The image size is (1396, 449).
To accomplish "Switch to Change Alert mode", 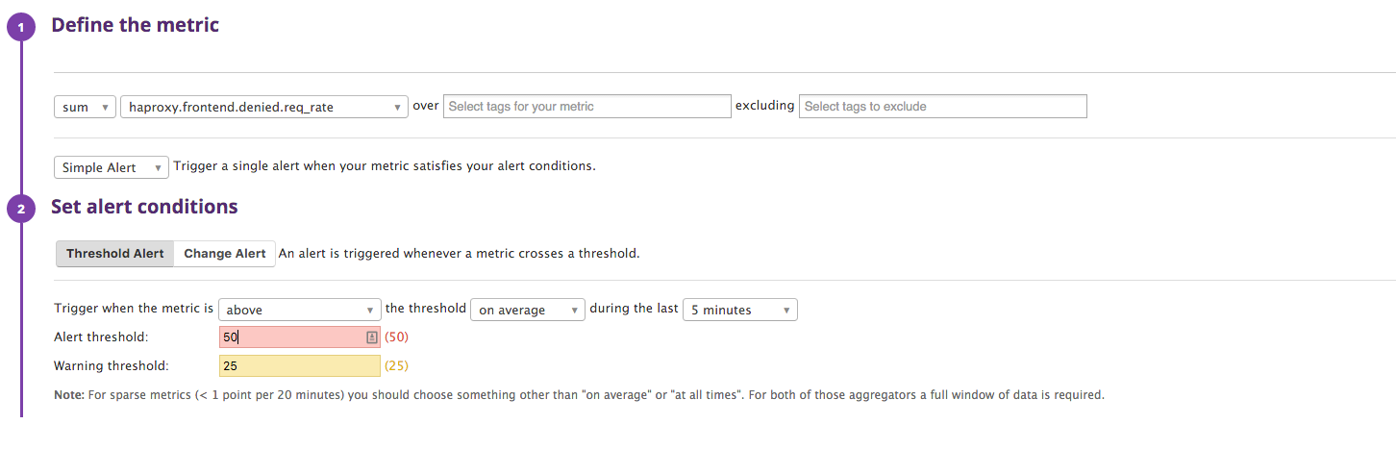I will [x=225, y=254].
